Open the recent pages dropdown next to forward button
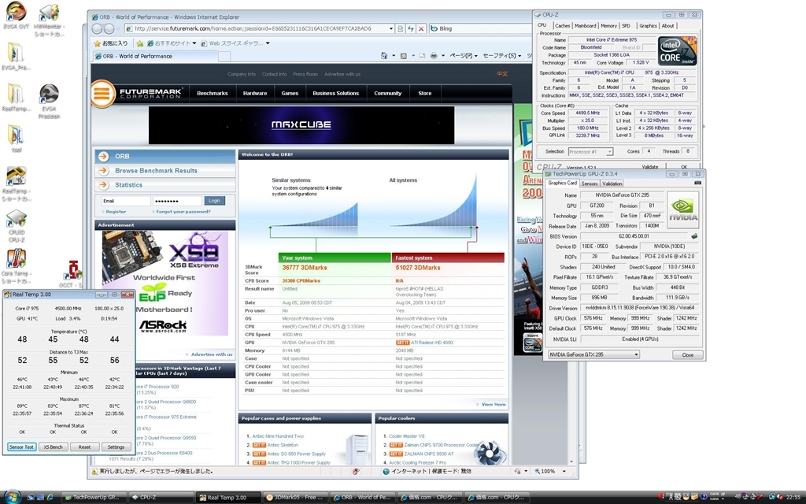This screenshot has width=806, height=504. [x=119, y=29]
